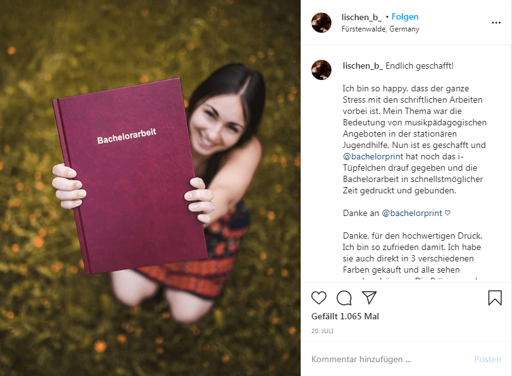Viewport: 512px width, 376px height.
Task: Like the post with the heart icon
Action: point(319,298)
